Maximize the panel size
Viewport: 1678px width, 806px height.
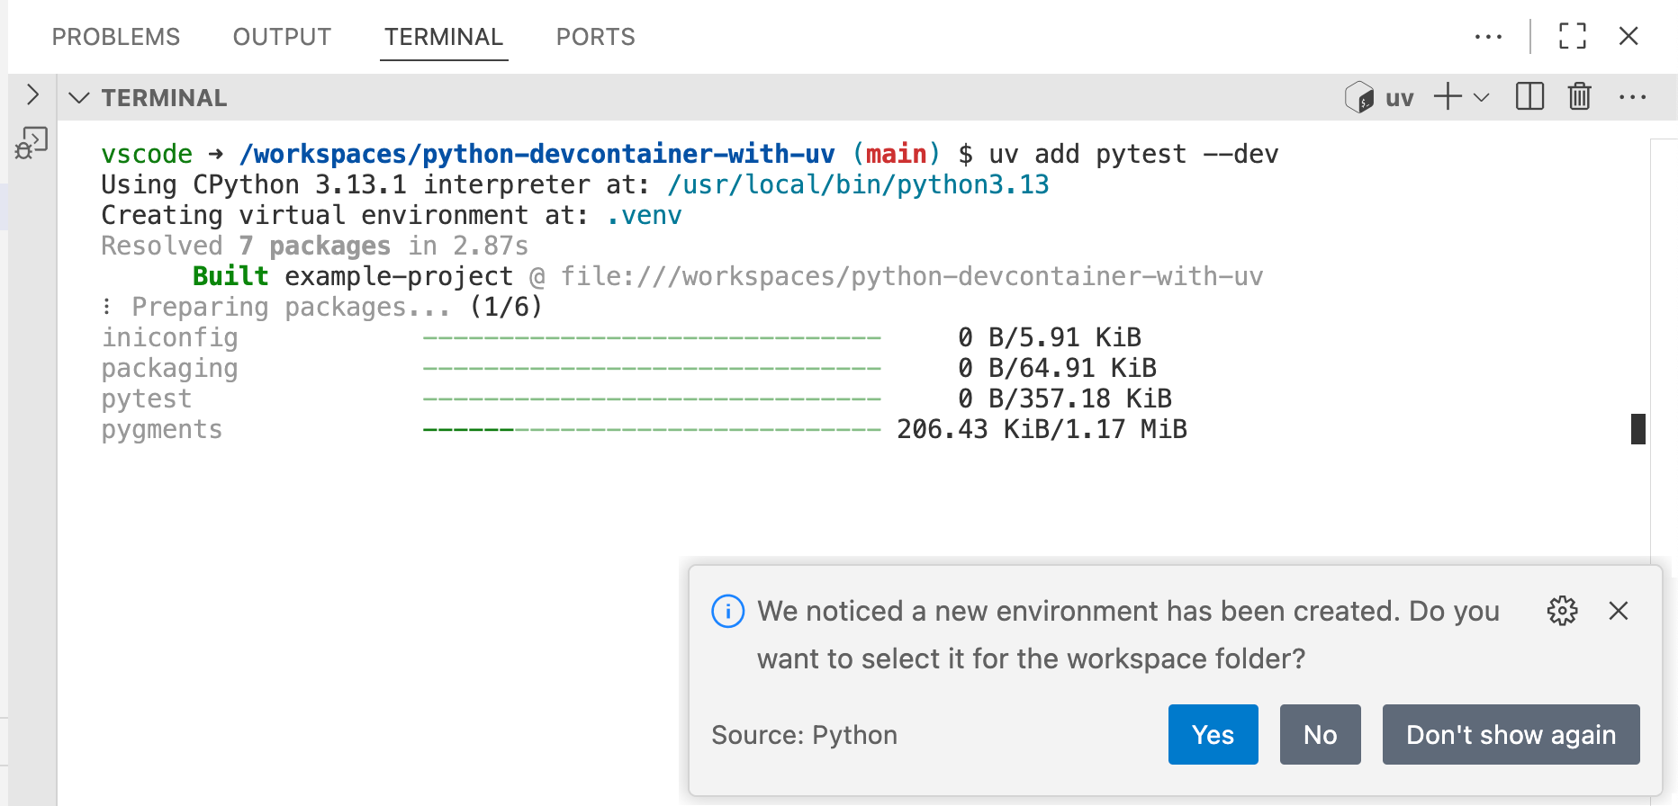click(x=1572, y=36)
